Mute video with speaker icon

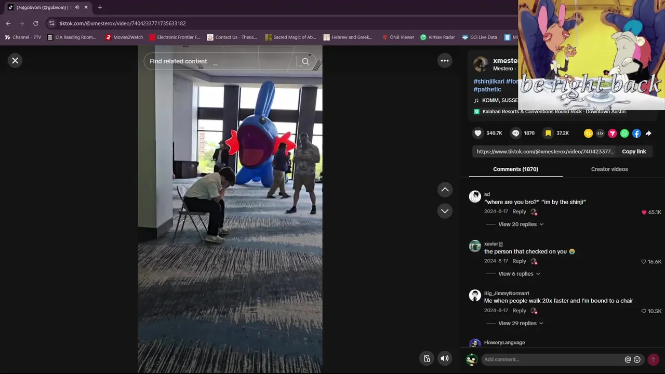[x=445, y=358]
